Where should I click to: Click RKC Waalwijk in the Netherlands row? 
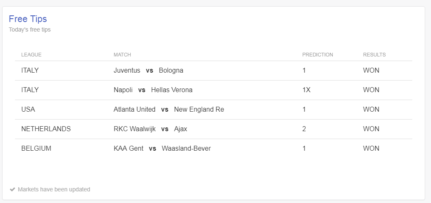click(135, 129)
